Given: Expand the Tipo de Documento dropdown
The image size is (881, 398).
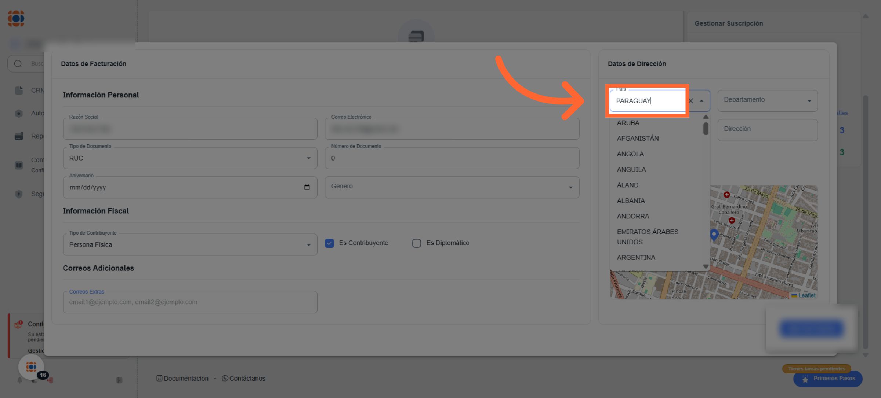Looking at the screenshot, I should click(308, 158).
